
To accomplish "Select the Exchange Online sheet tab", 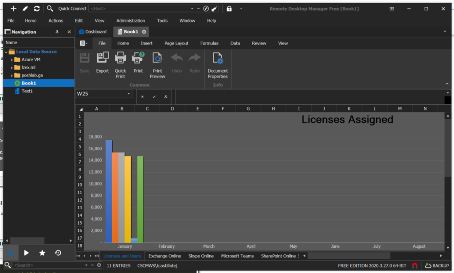I will click(164, 256).
